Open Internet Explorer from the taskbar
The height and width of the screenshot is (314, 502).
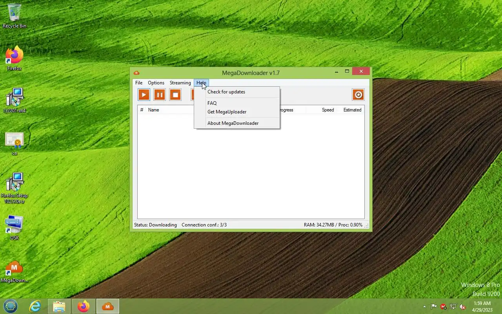[35, 306]
